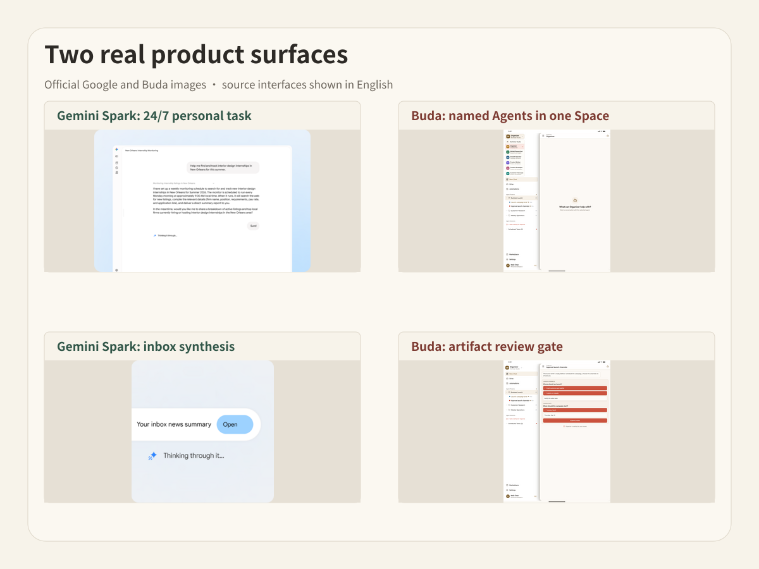Open 'Approve launch channels' in the review gate panel sidebar
This screenshot has width=759, height=569.
[520, 400]
